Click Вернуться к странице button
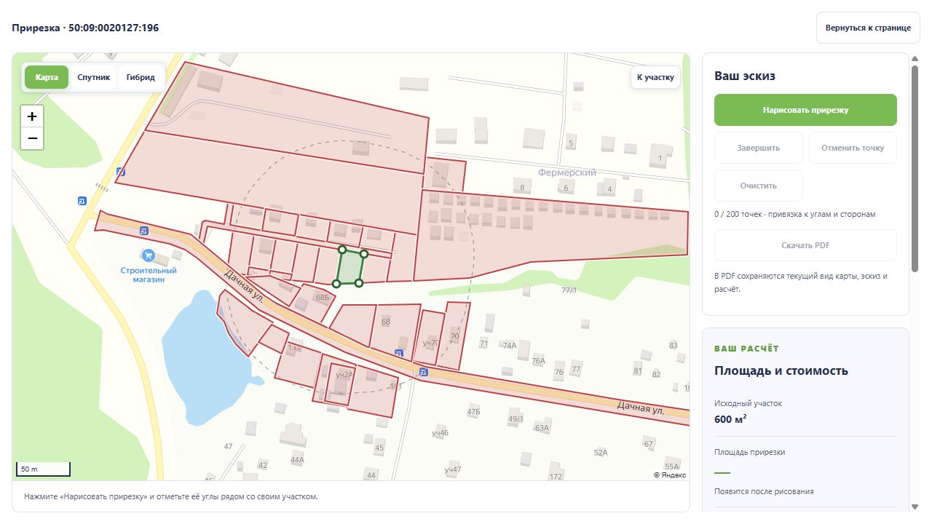Viewport: 932px width, 524px height. point(868,28)
